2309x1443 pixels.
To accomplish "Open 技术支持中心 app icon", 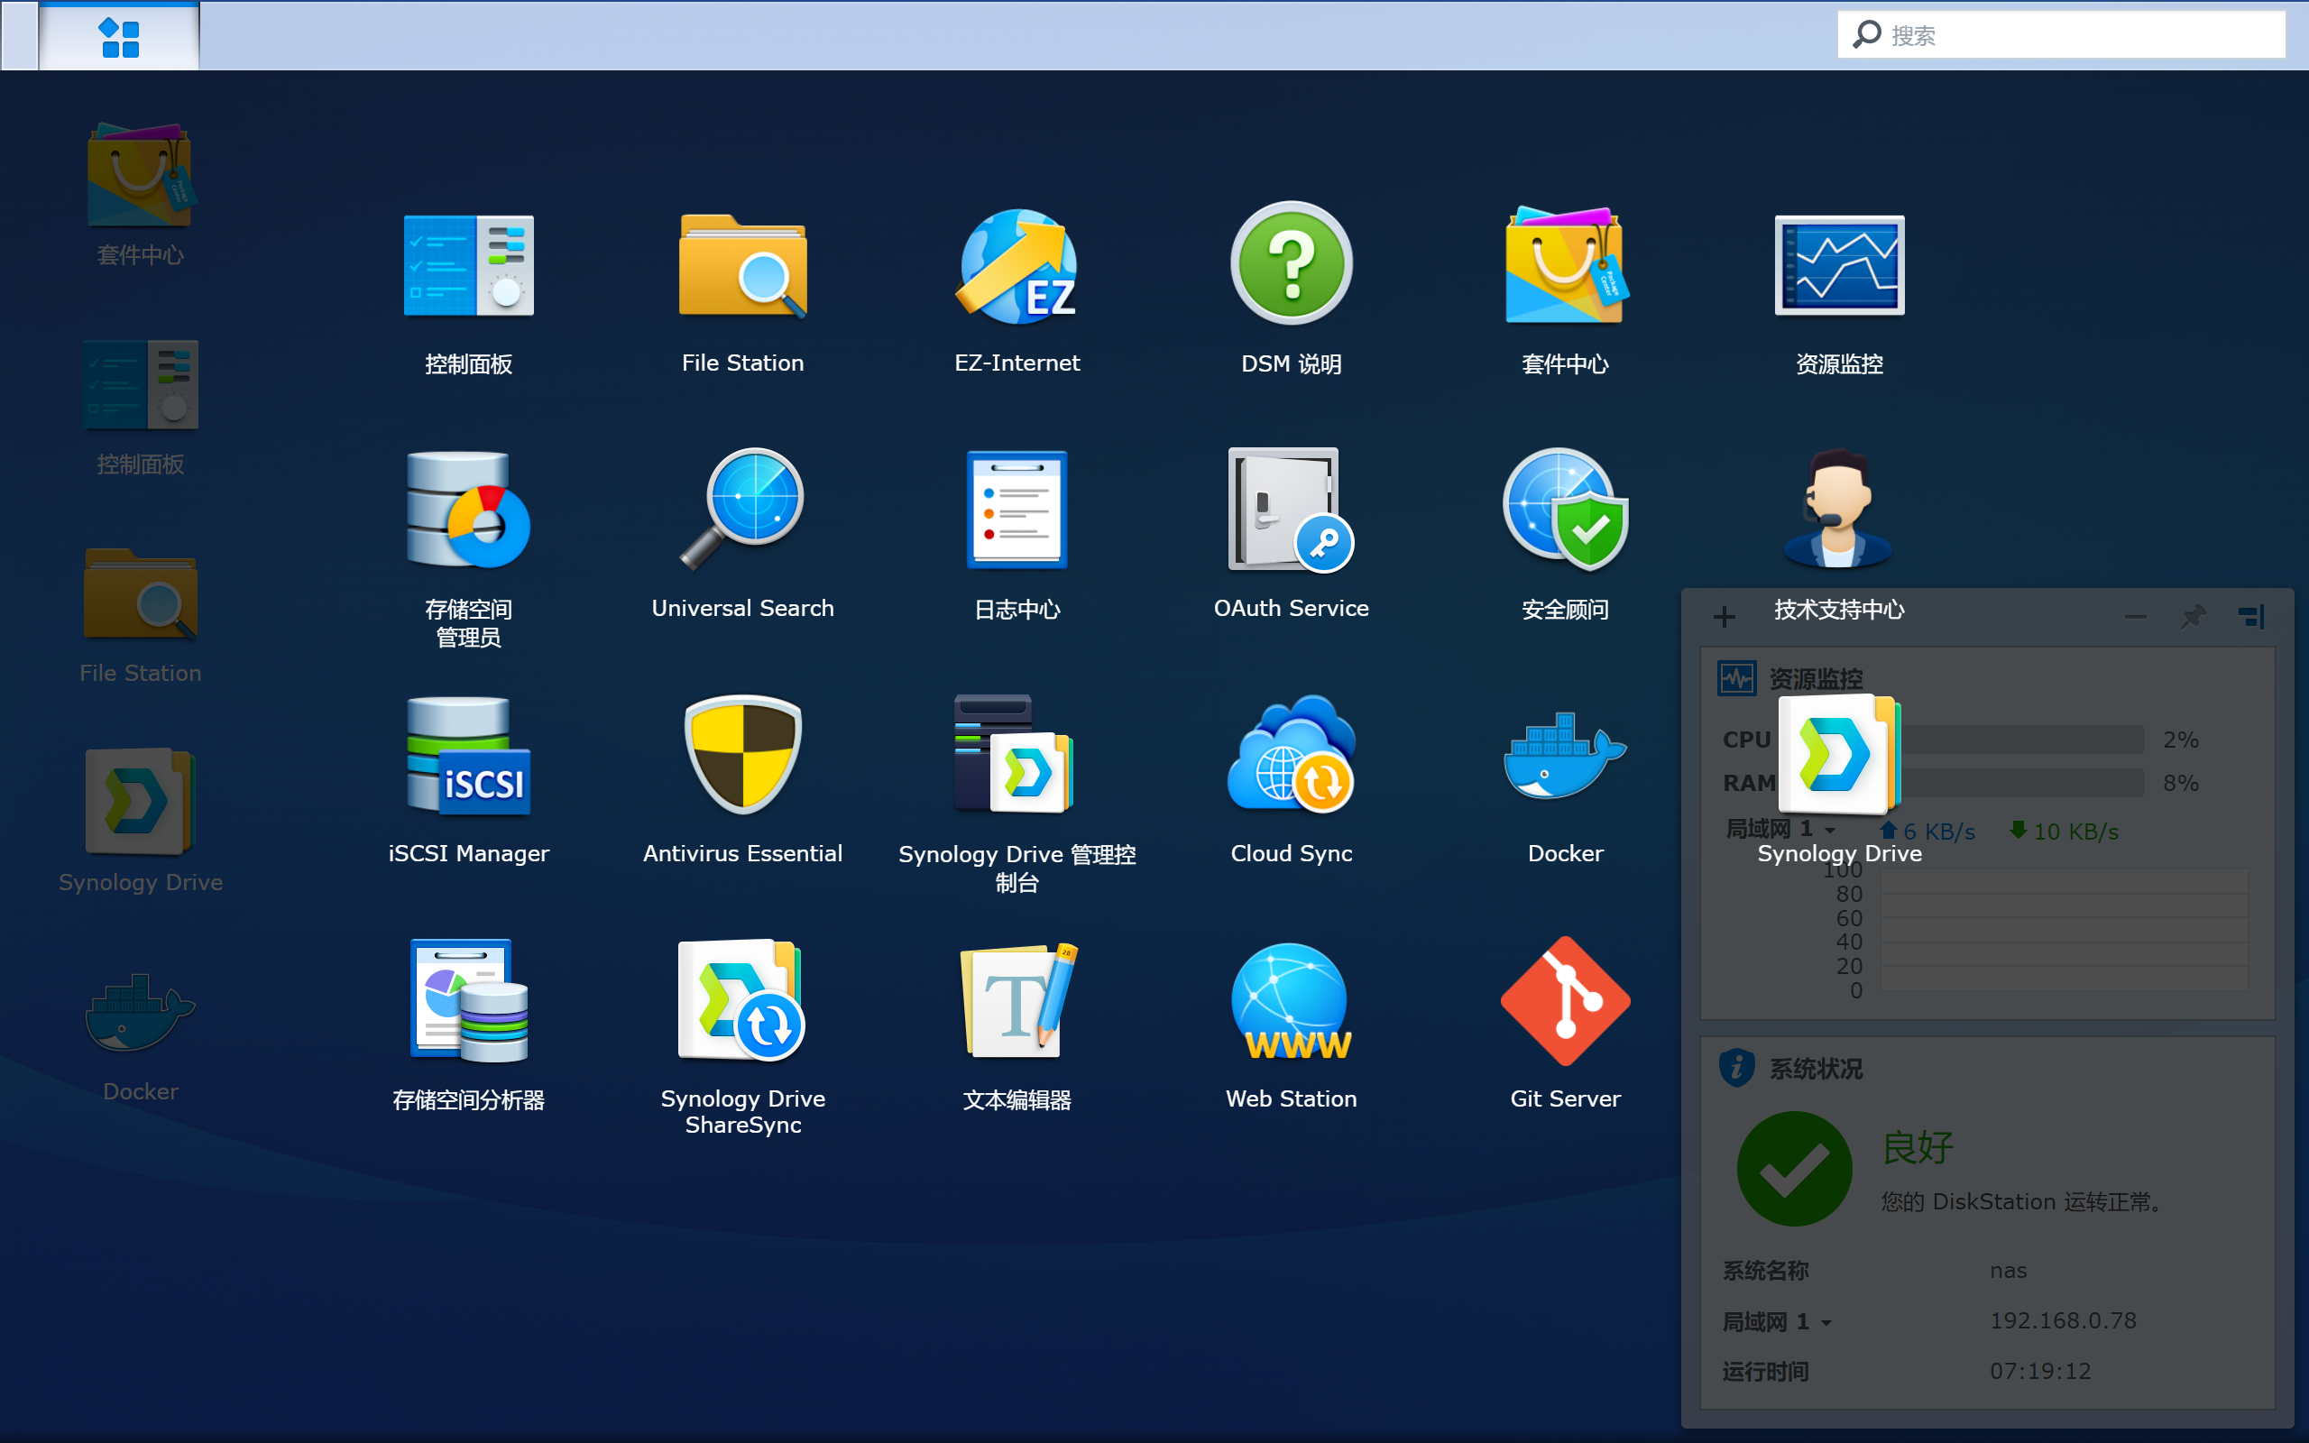I will pos(1840,510).
